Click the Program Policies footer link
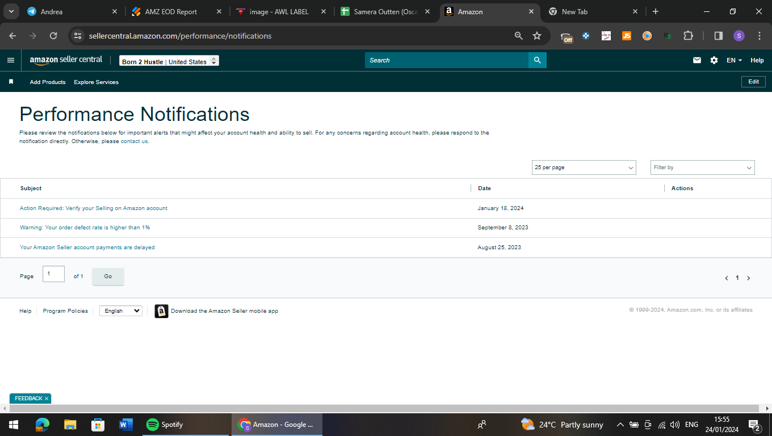The image size is (772, 436). coord(65,311)
